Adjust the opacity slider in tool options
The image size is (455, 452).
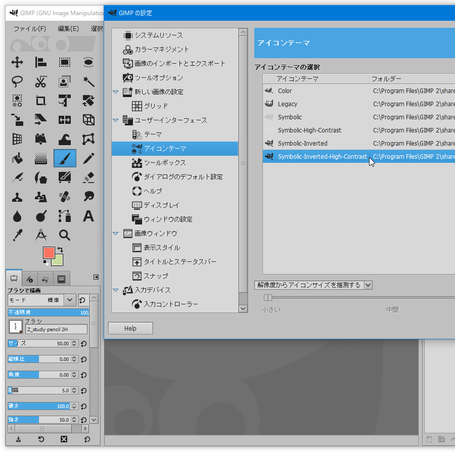(48, 312)
